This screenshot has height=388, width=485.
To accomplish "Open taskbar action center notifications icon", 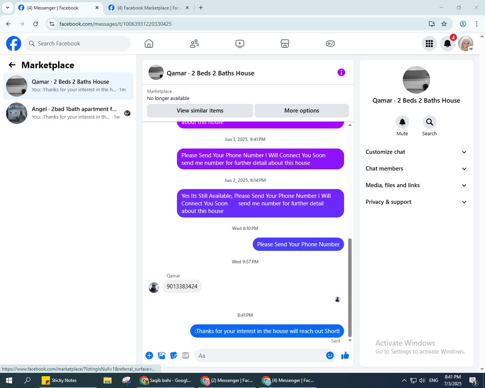I will click(x=473, y=380).
